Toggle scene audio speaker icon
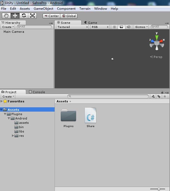The image size is (170, 191). click(128, 27)
